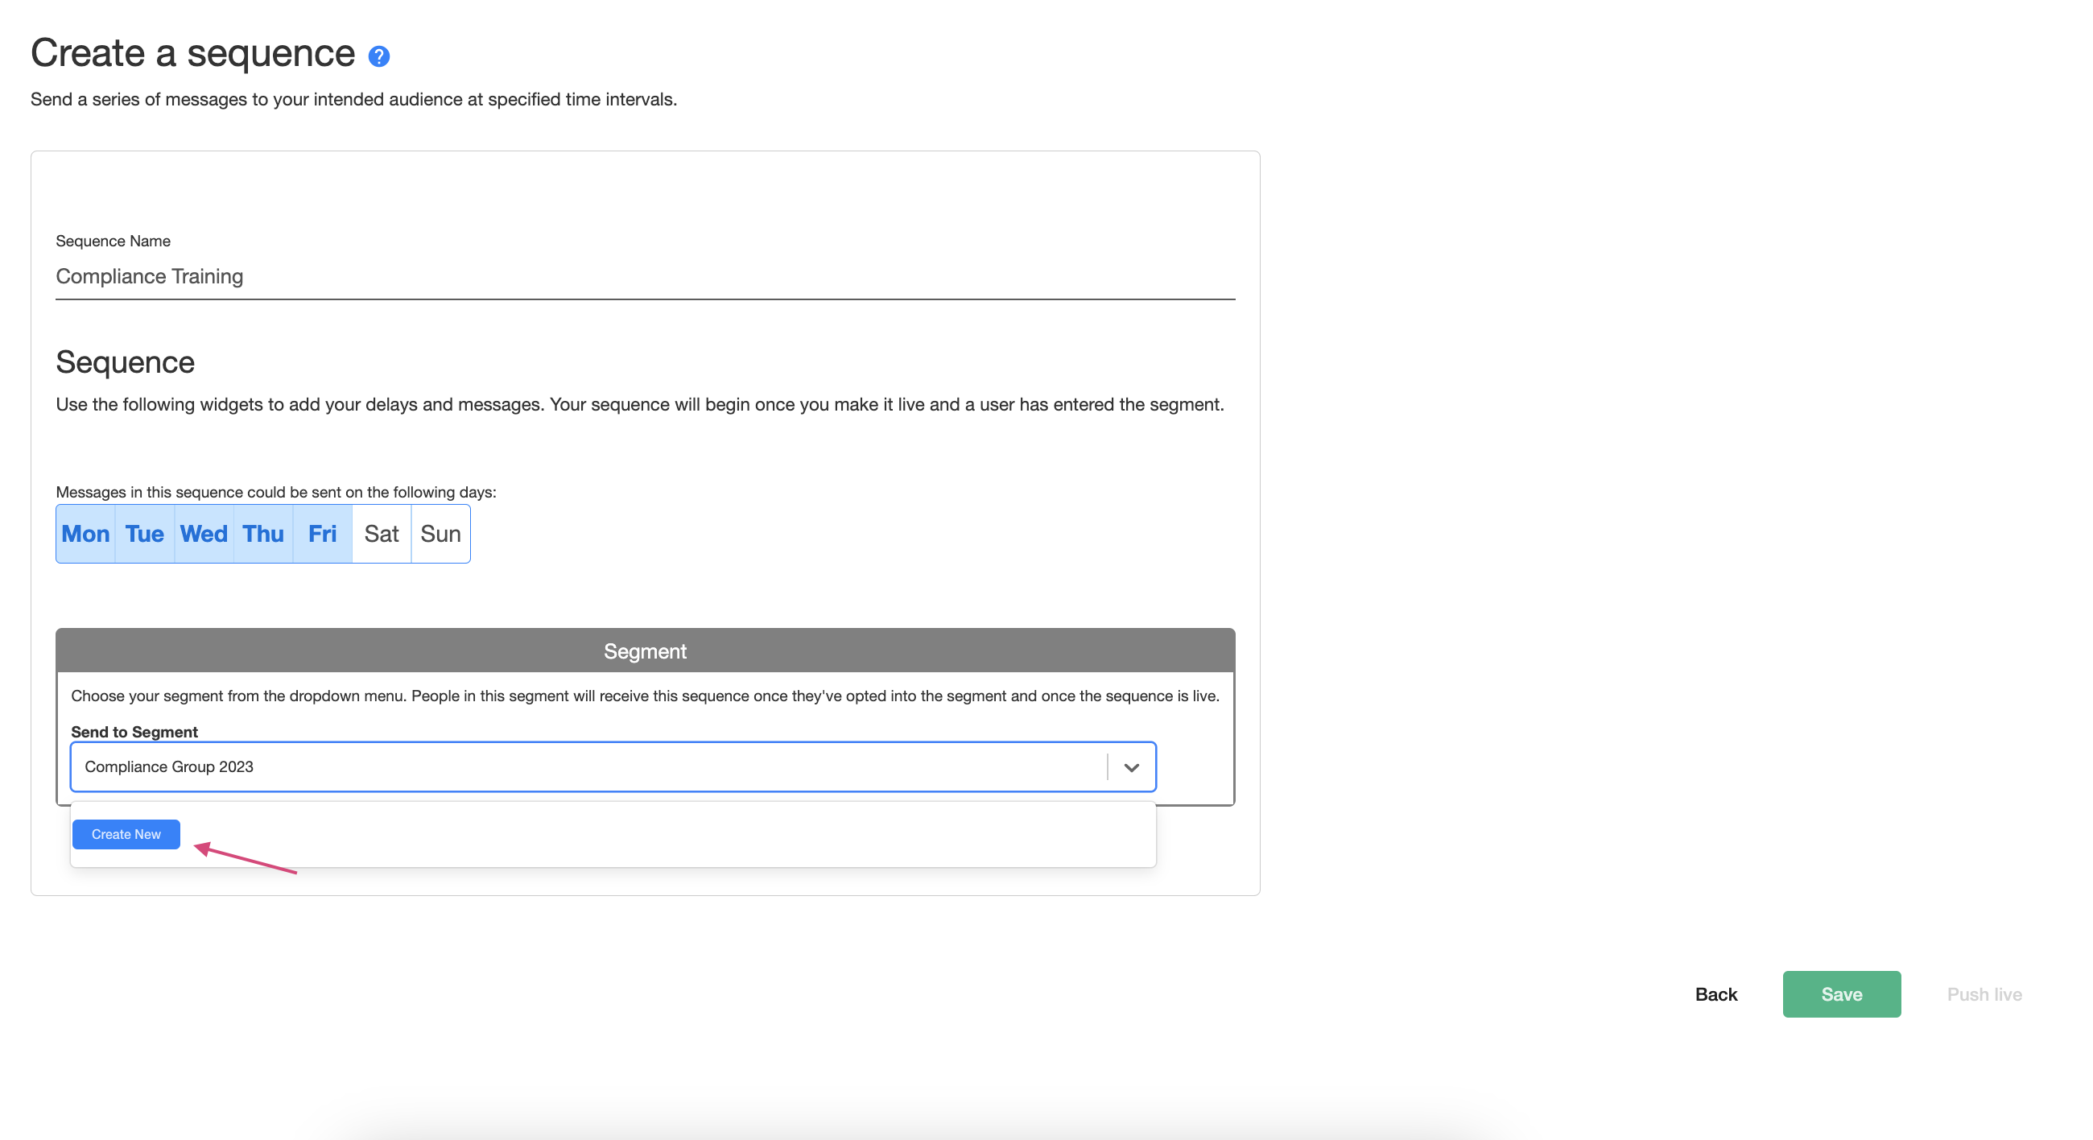2093x1140 pixels.
Task: Click the segment dropdown chevron arrow
Action: coord(1131,767)
